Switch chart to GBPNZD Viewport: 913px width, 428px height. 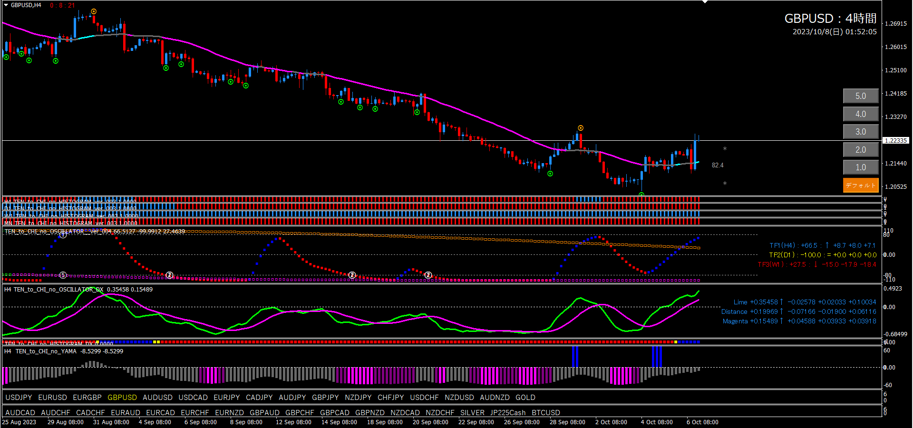click(370, 413)
